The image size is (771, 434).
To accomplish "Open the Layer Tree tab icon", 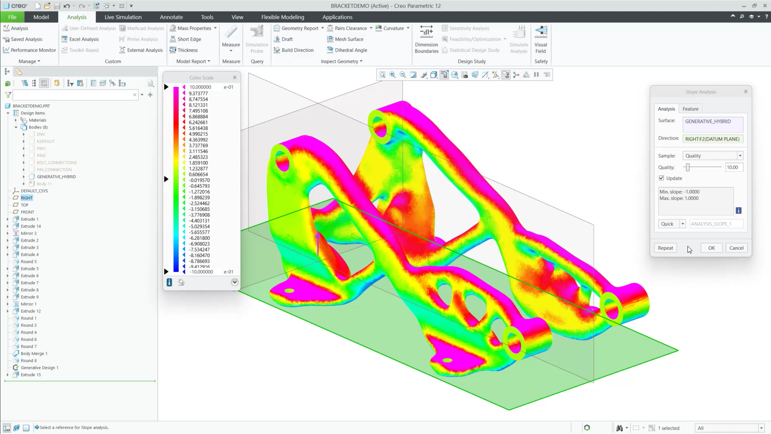I will pyautogui.click(x=18, y=72).
